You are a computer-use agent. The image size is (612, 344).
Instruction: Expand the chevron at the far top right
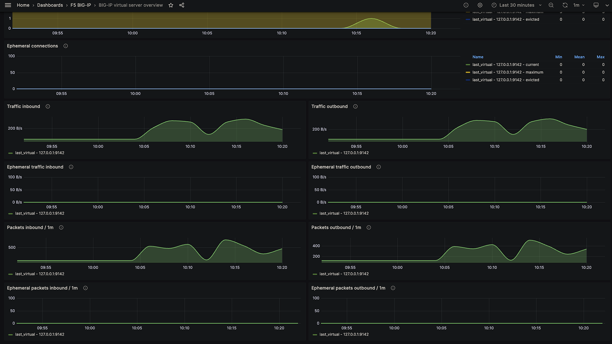[x=607, y=5]
